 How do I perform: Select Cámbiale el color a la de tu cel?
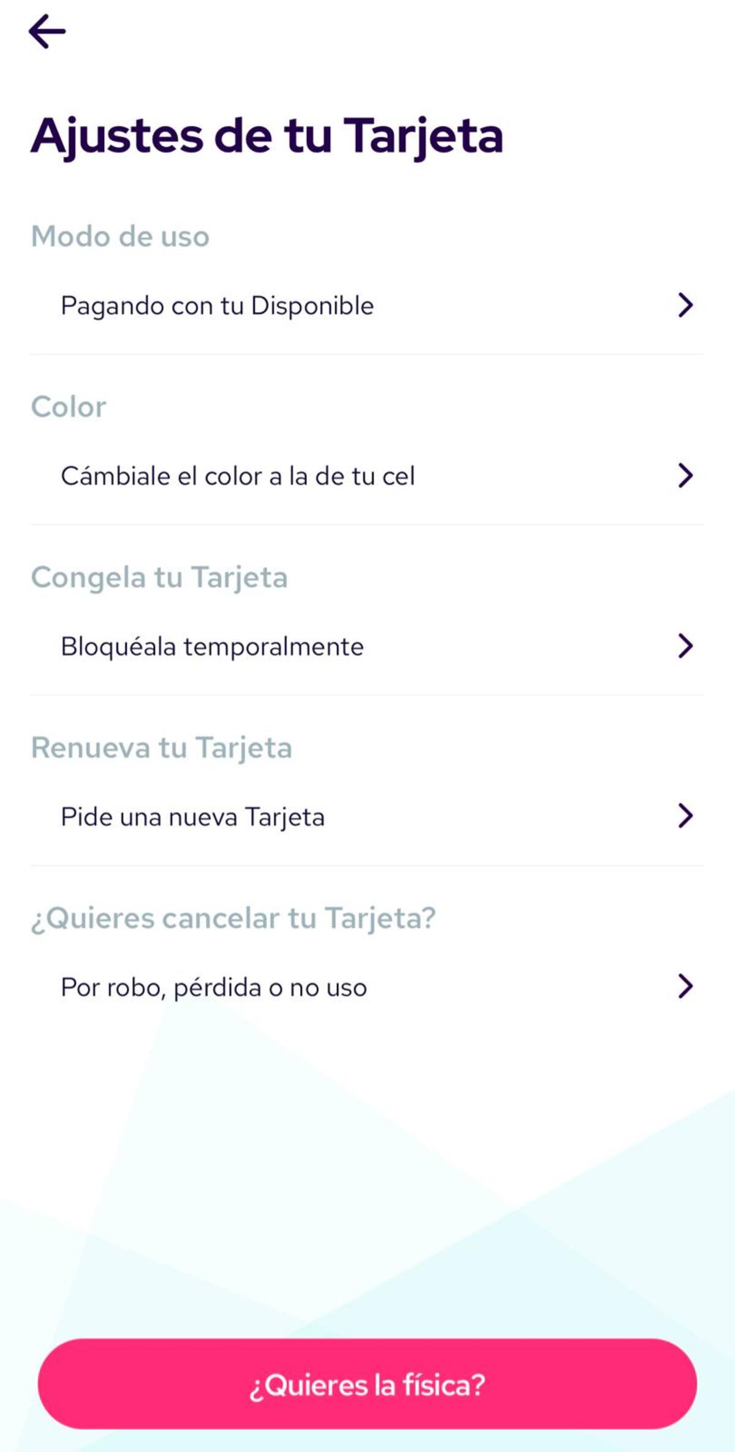click(x=238, y=476)
